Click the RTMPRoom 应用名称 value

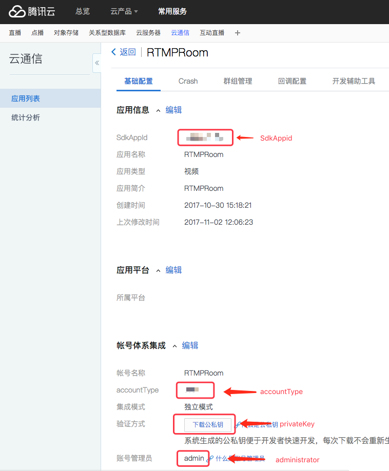(204, 154)
